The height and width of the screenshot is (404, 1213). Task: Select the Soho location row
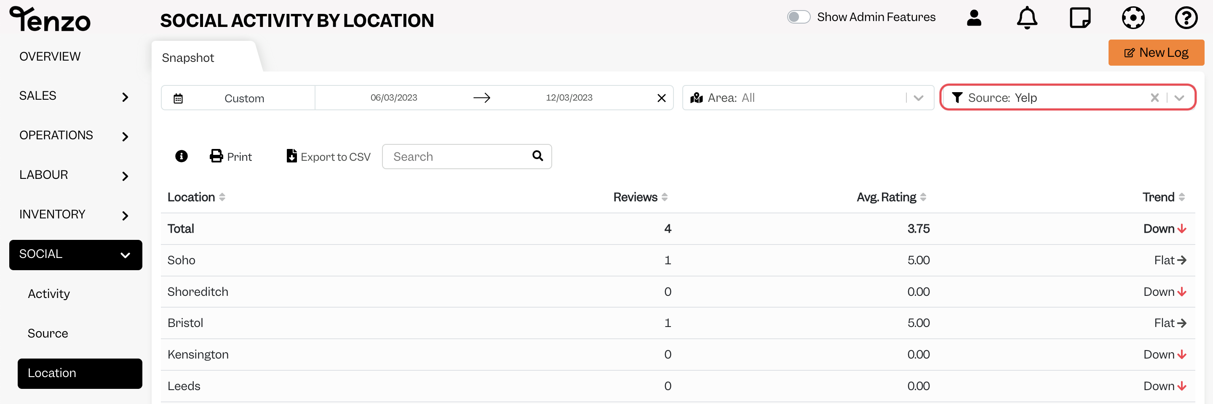678,260
